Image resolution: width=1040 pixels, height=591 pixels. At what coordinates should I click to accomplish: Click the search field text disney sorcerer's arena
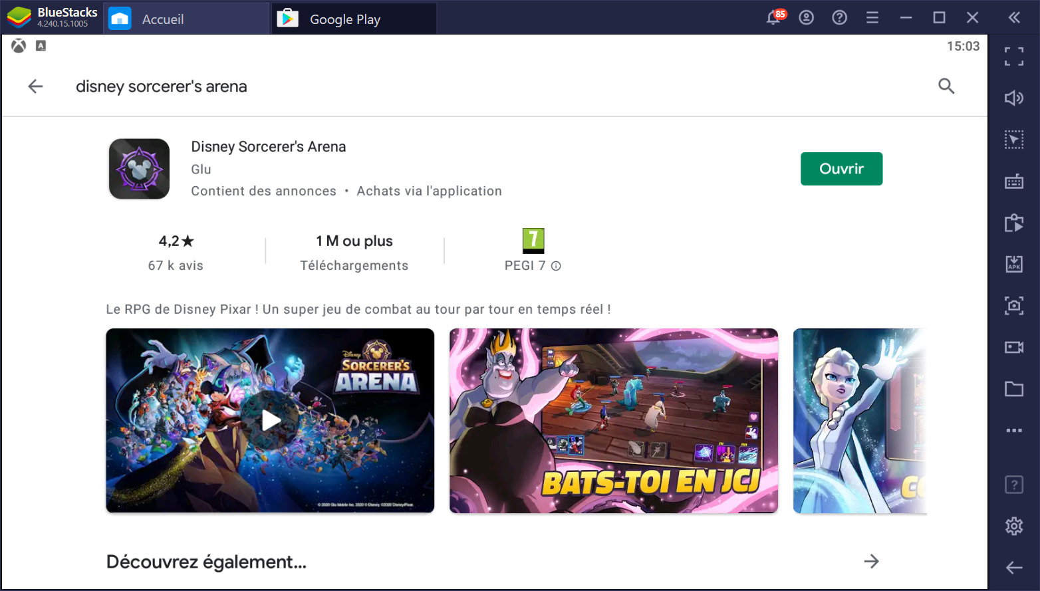(162, 86)
